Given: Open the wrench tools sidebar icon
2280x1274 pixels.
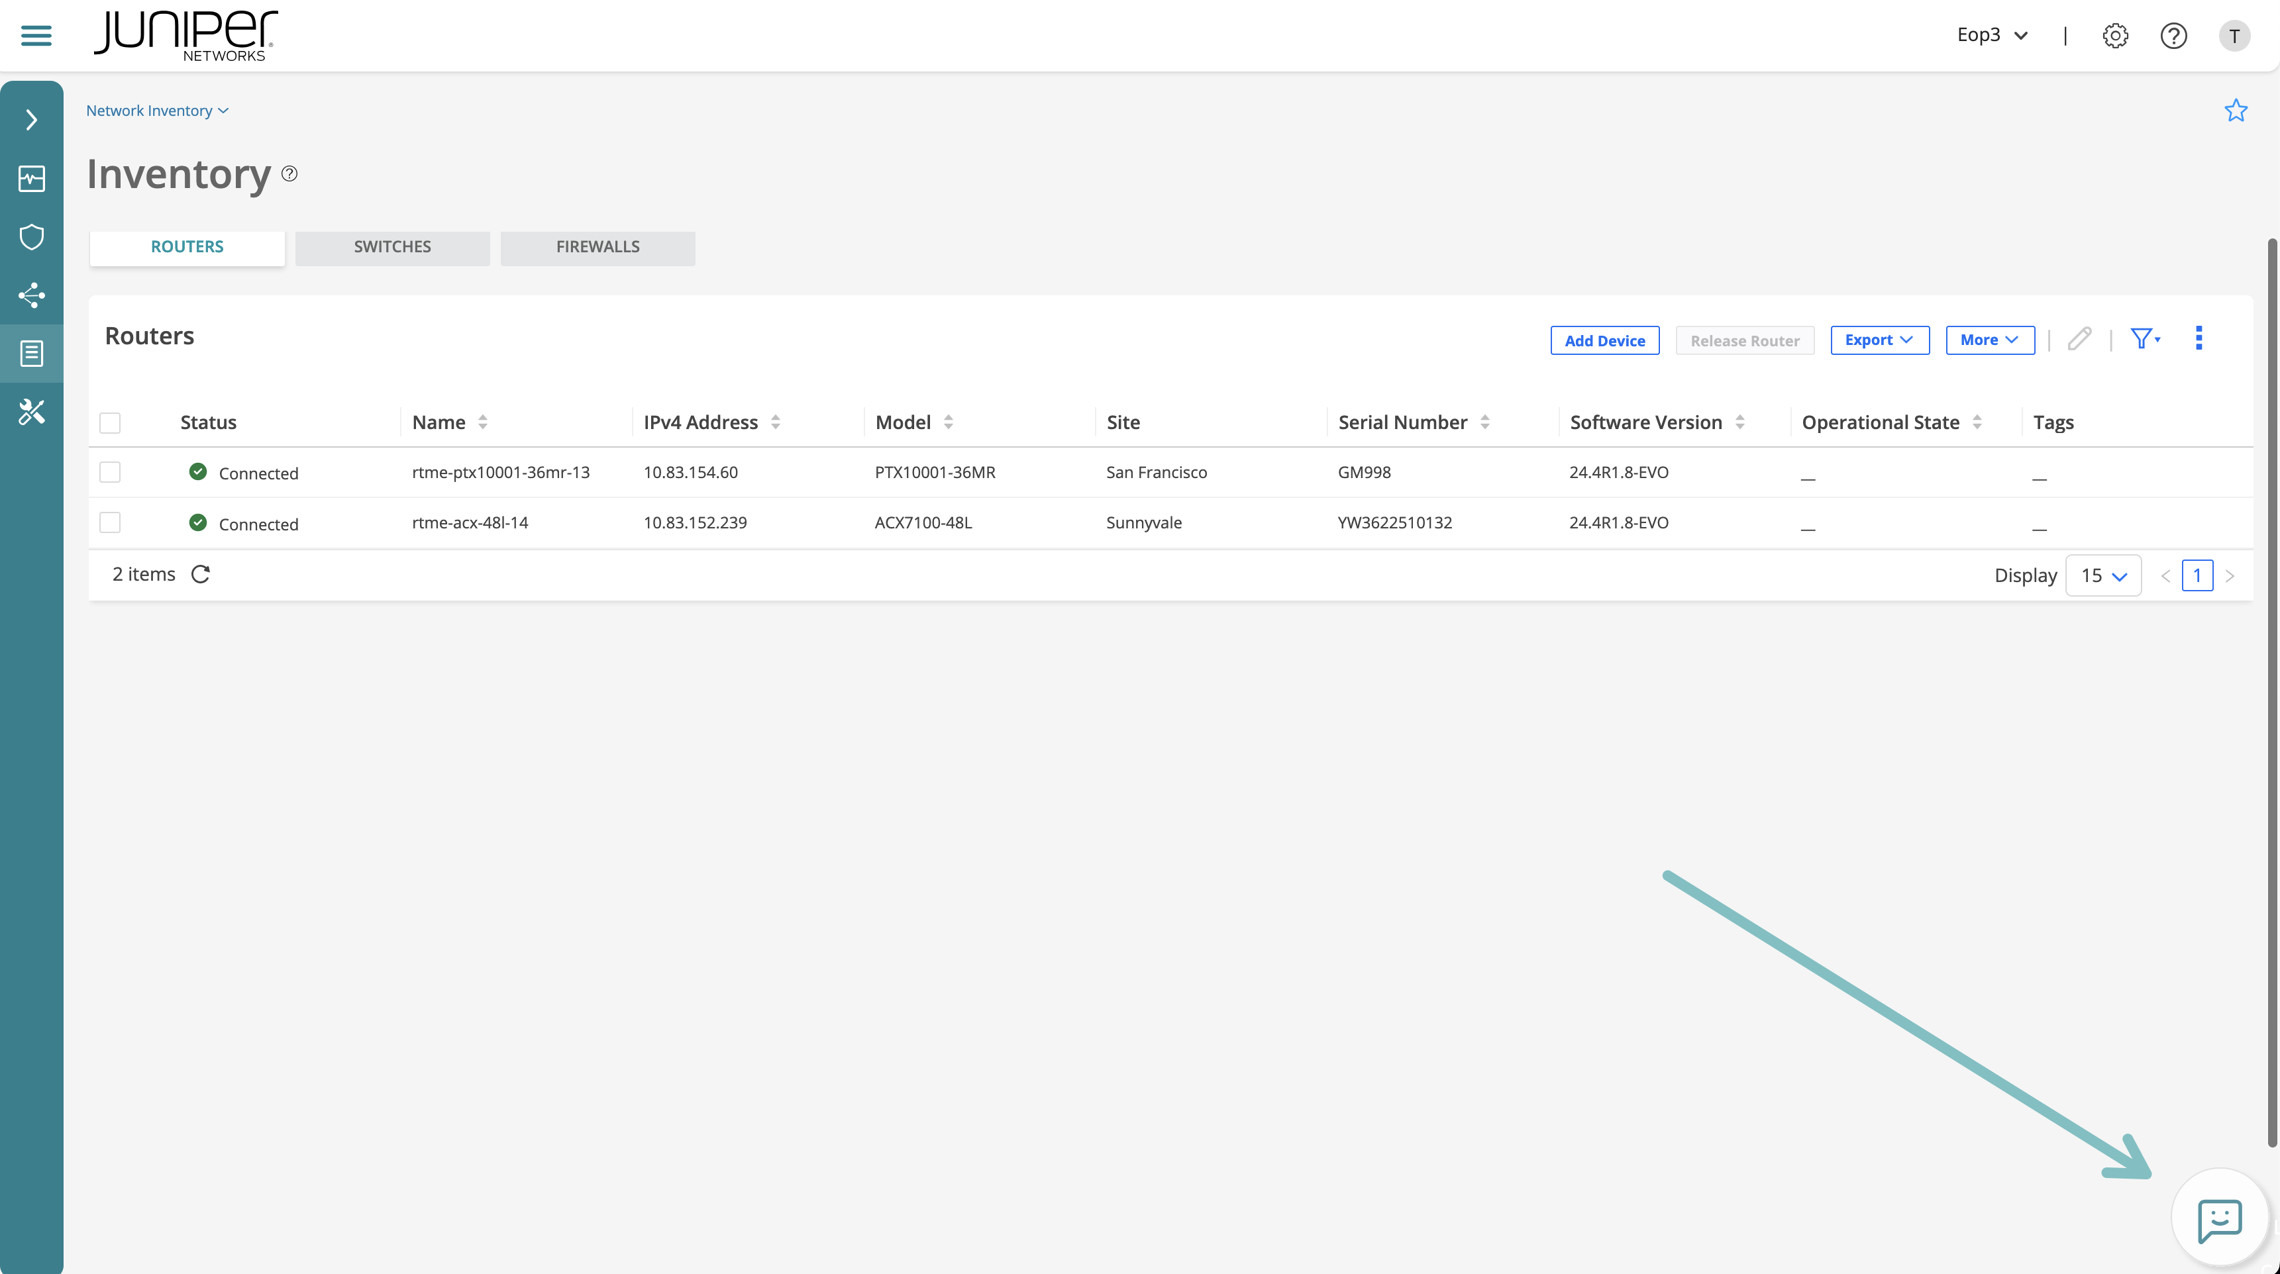Looking at the screenshot, I should click(32, 411).
